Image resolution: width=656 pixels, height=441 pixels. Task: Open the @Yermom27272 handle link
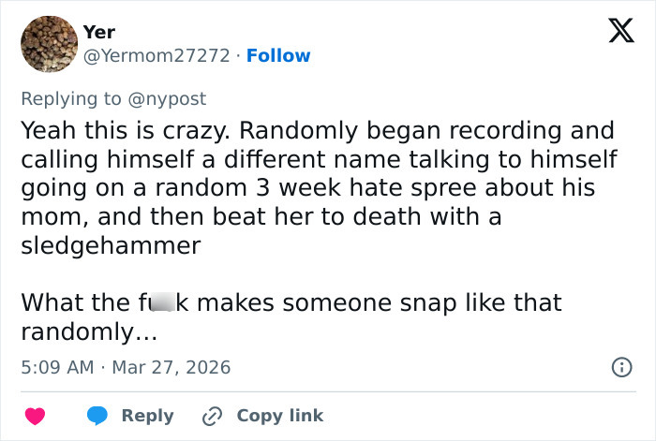coord(157,55)
